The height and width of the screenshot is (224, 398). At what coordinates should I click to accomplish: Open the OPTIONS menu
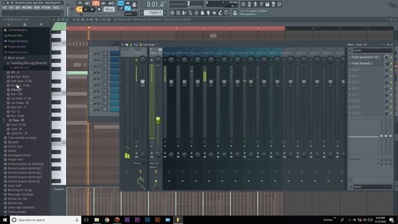[46, 8]
